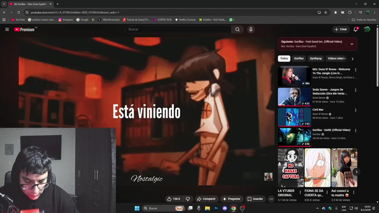Open options for Civil War video
The image size is (379, 213).
tap(356, 110)
